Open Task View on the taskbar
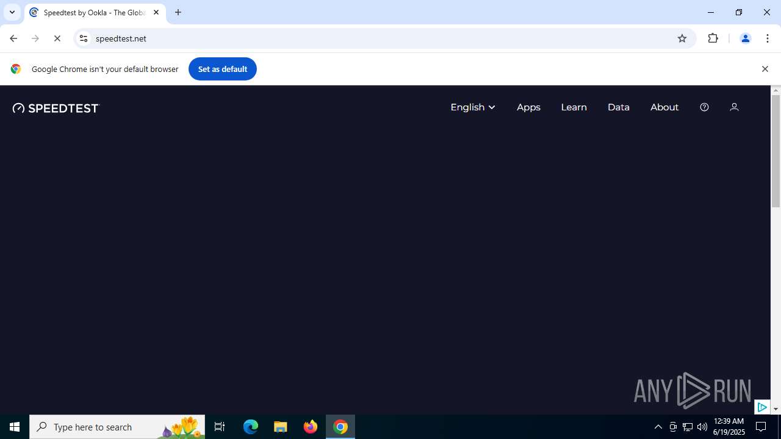781x439 pixels. (220, 427)
